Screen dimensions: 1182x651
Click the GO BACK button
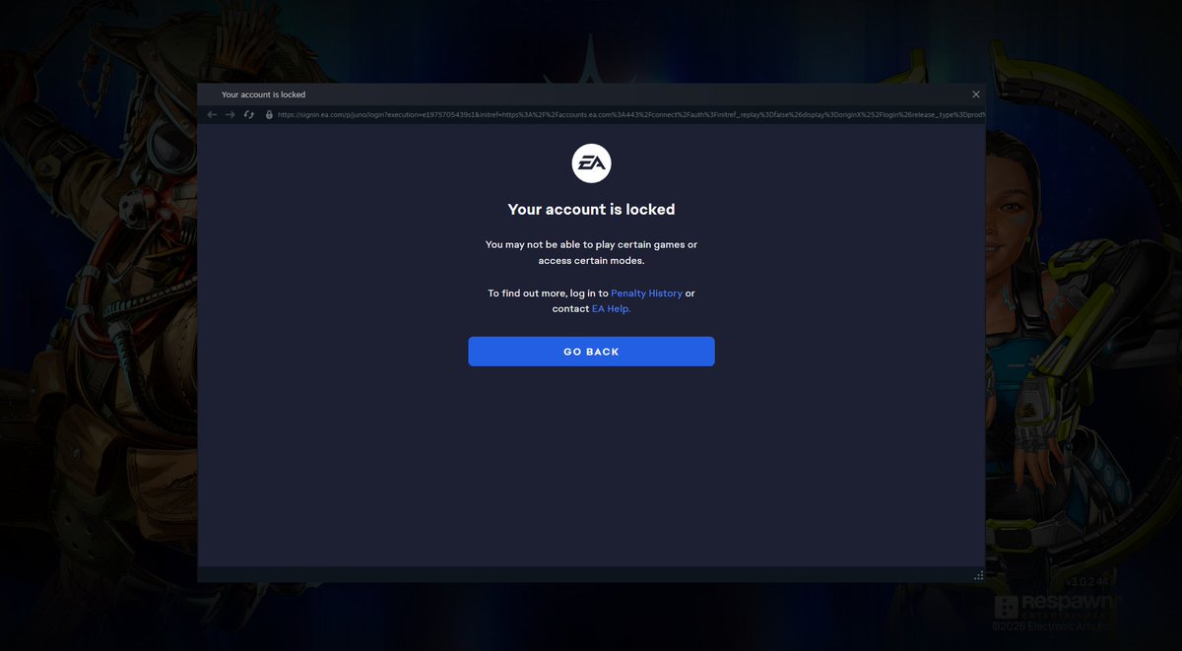[x=591, y=352]
